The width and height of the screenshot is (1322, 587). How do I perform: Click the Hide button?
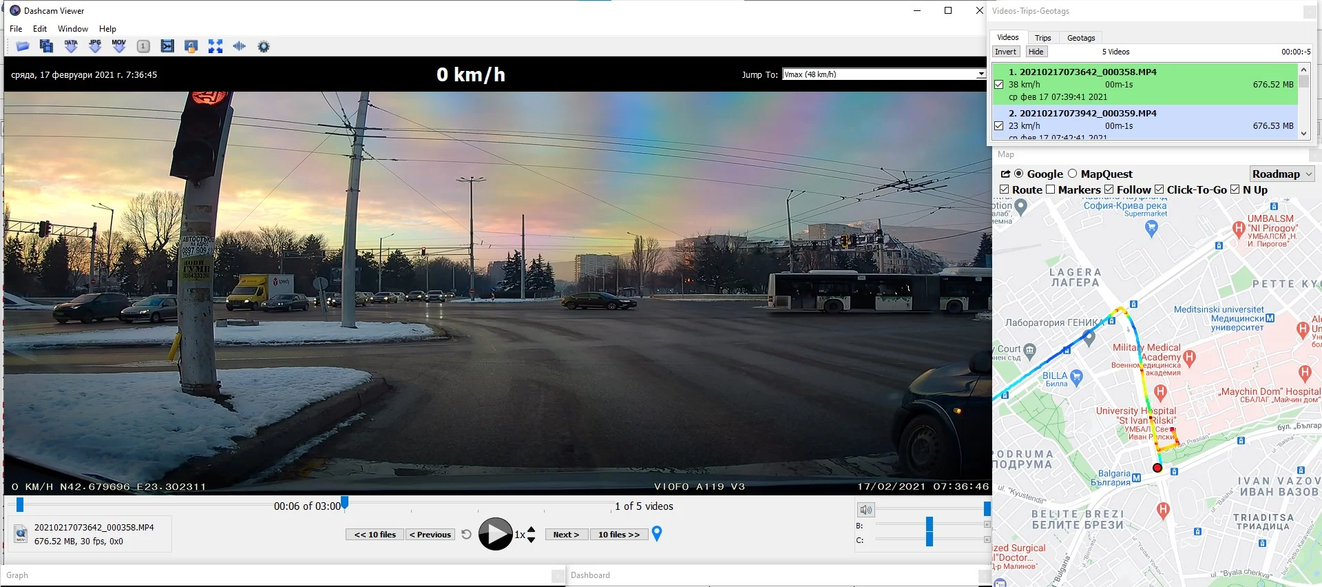point(1036,52)
